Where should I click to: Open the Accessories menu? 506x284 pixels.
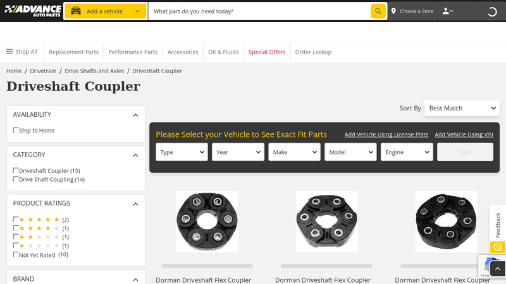[183, 52]
